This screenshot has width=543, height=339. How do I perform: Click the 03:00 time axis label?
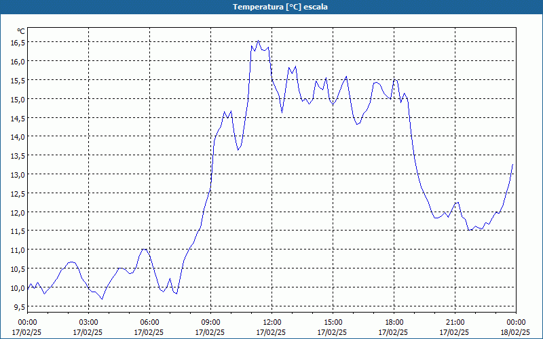coord(88,323)
